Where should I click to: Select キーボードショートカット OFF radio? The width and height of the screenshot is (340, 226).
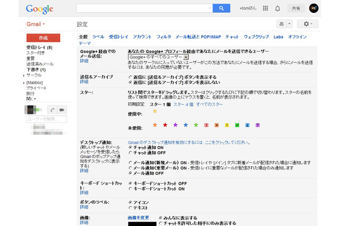(x=130, y=184)
